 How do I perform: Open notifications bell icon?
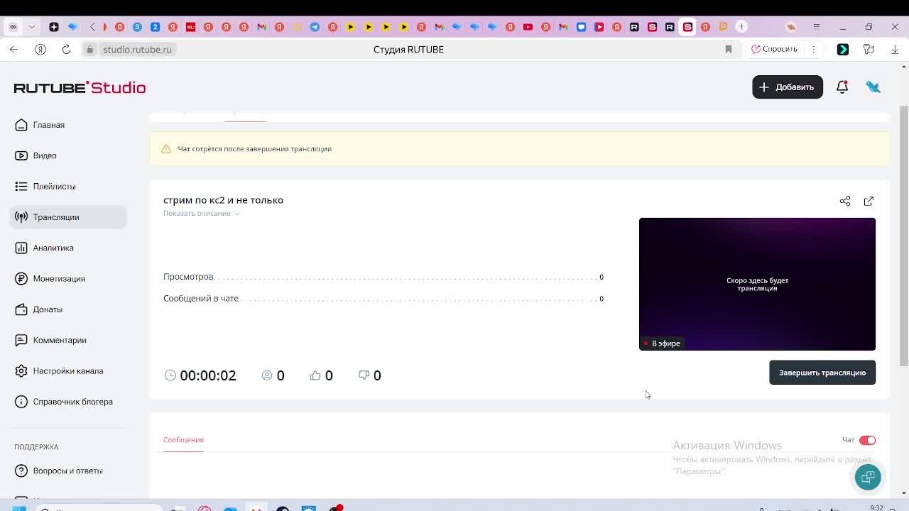pyautogui.click(x=842, y=87)
